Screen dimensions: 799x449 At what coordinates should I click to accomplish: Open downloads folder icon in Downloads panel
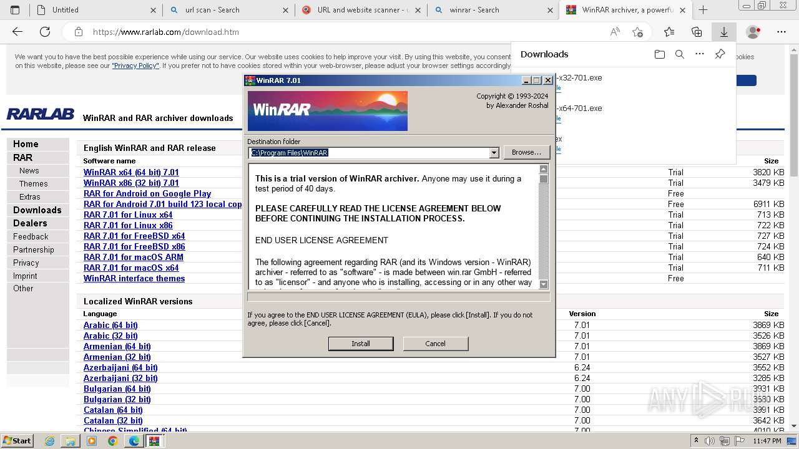[660, 54]
